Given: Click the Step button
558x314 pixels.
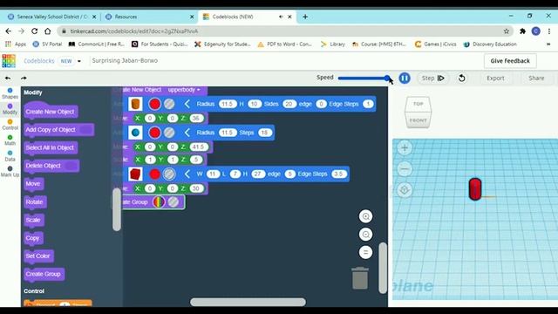Looking at the screenshot, I should click(x=432, y=78).
